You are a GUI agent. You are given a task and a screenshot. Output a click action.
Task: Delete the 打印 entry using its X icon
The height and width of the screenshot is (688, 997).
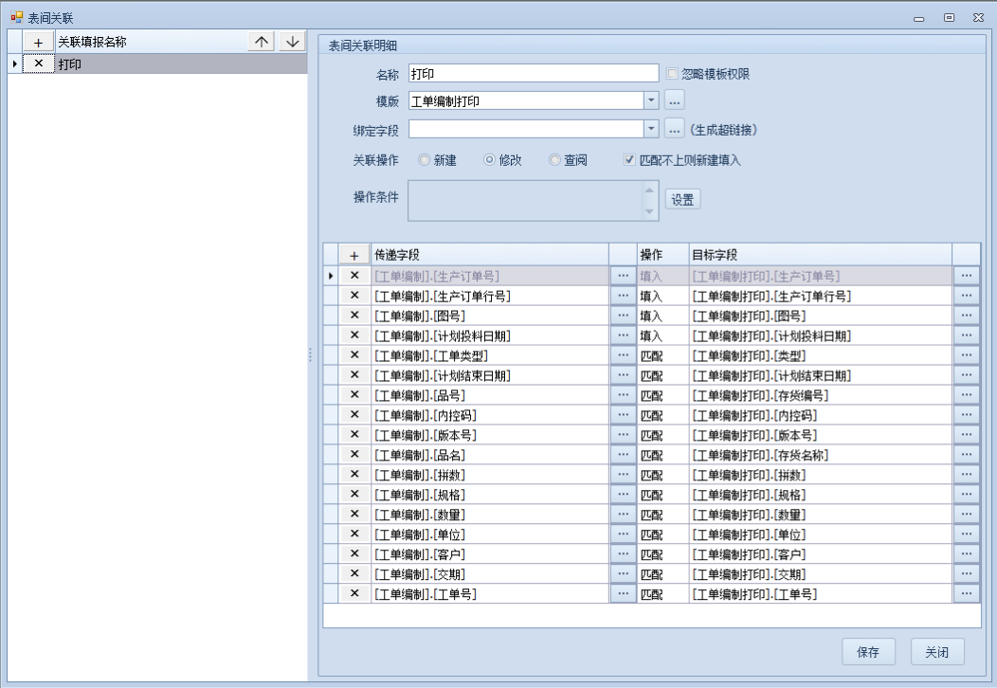click(x=38, y=63)
